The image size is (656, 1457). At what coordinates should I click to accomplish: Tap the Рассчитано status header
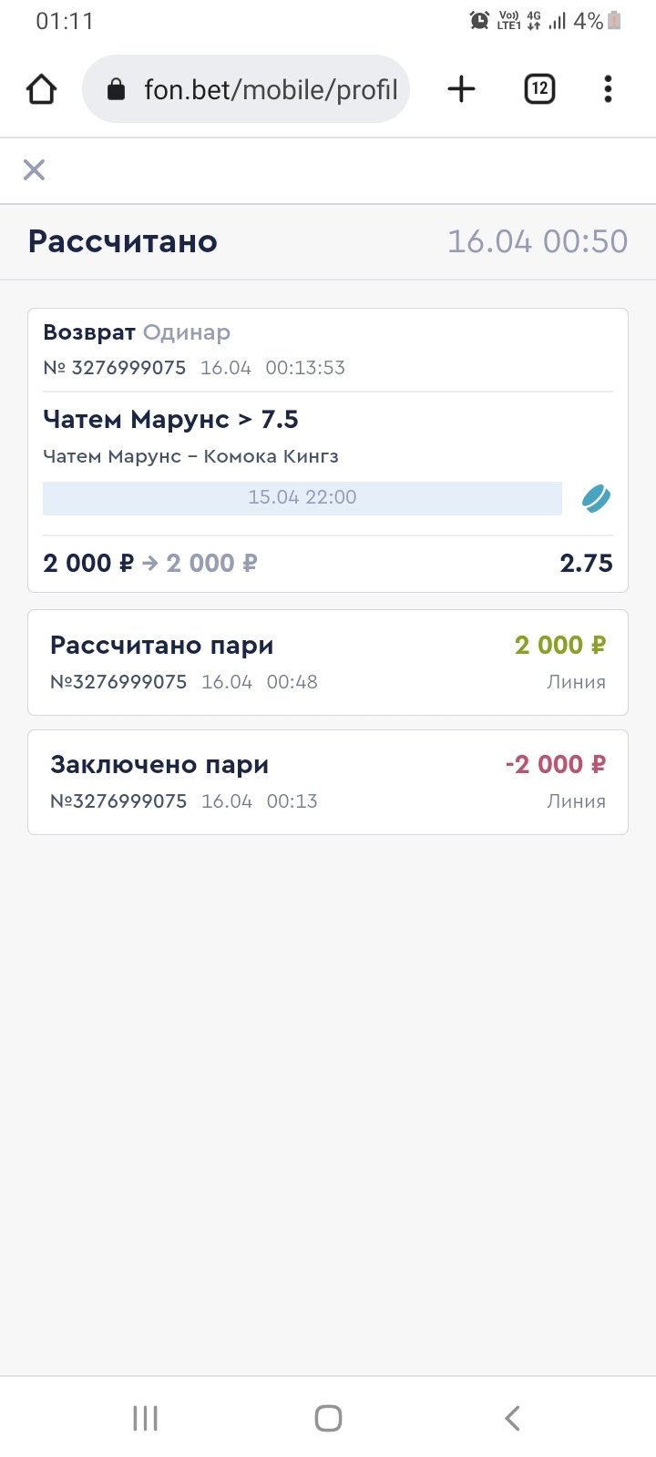coord(123,241)
